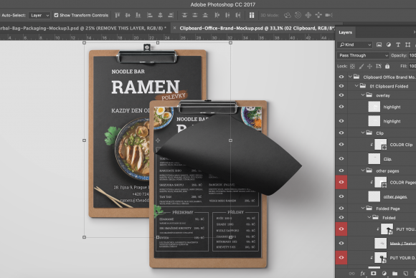Click Distribute right edges icon
416x278 pixels.
click(x=238, y=15)
